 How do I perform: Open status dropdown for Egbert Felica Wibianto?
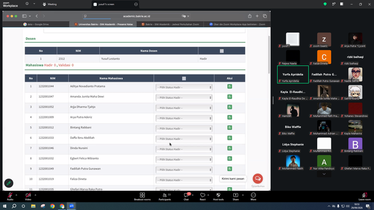tap(183, 159)
